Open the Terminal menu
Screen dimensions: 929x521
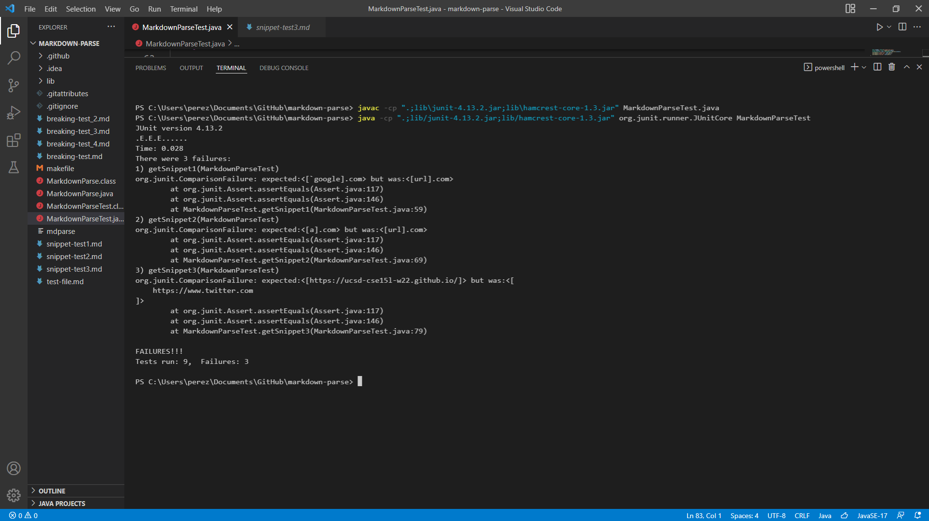pyautogui.click(x=183, y=9)
